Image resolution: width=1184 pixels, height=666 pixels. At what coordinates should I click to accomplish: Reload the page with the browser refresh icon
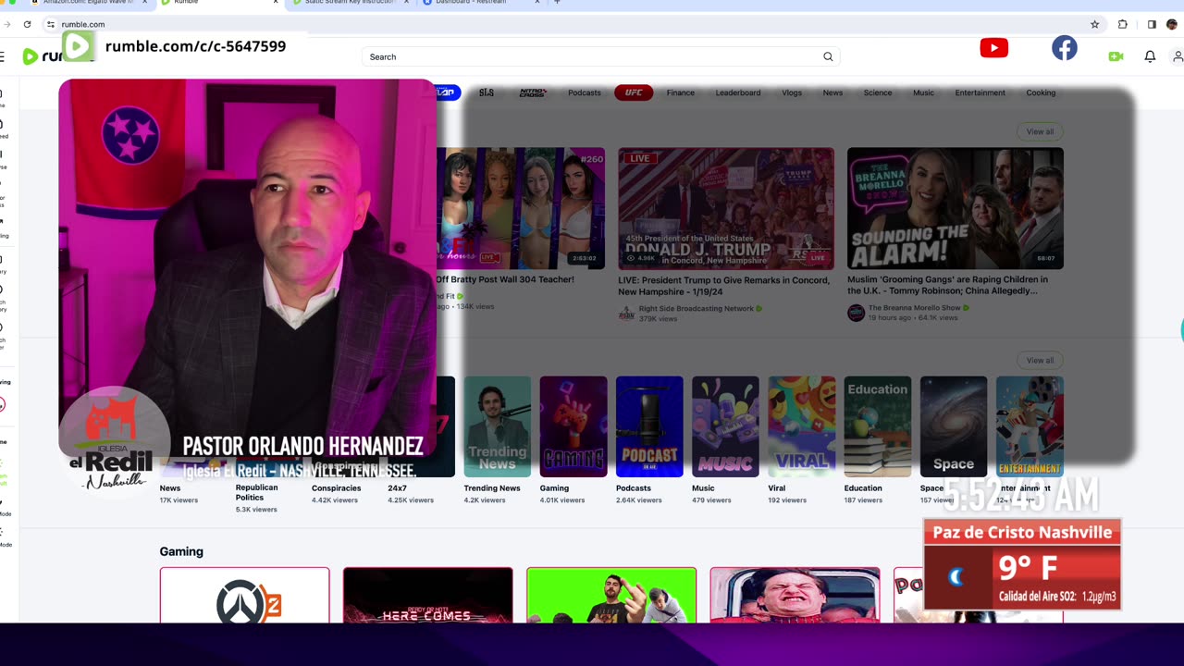click(27, 24)
